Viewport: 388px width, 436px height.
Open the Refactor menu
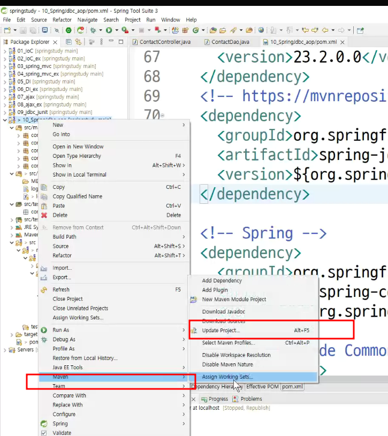(x=62, y=20)
